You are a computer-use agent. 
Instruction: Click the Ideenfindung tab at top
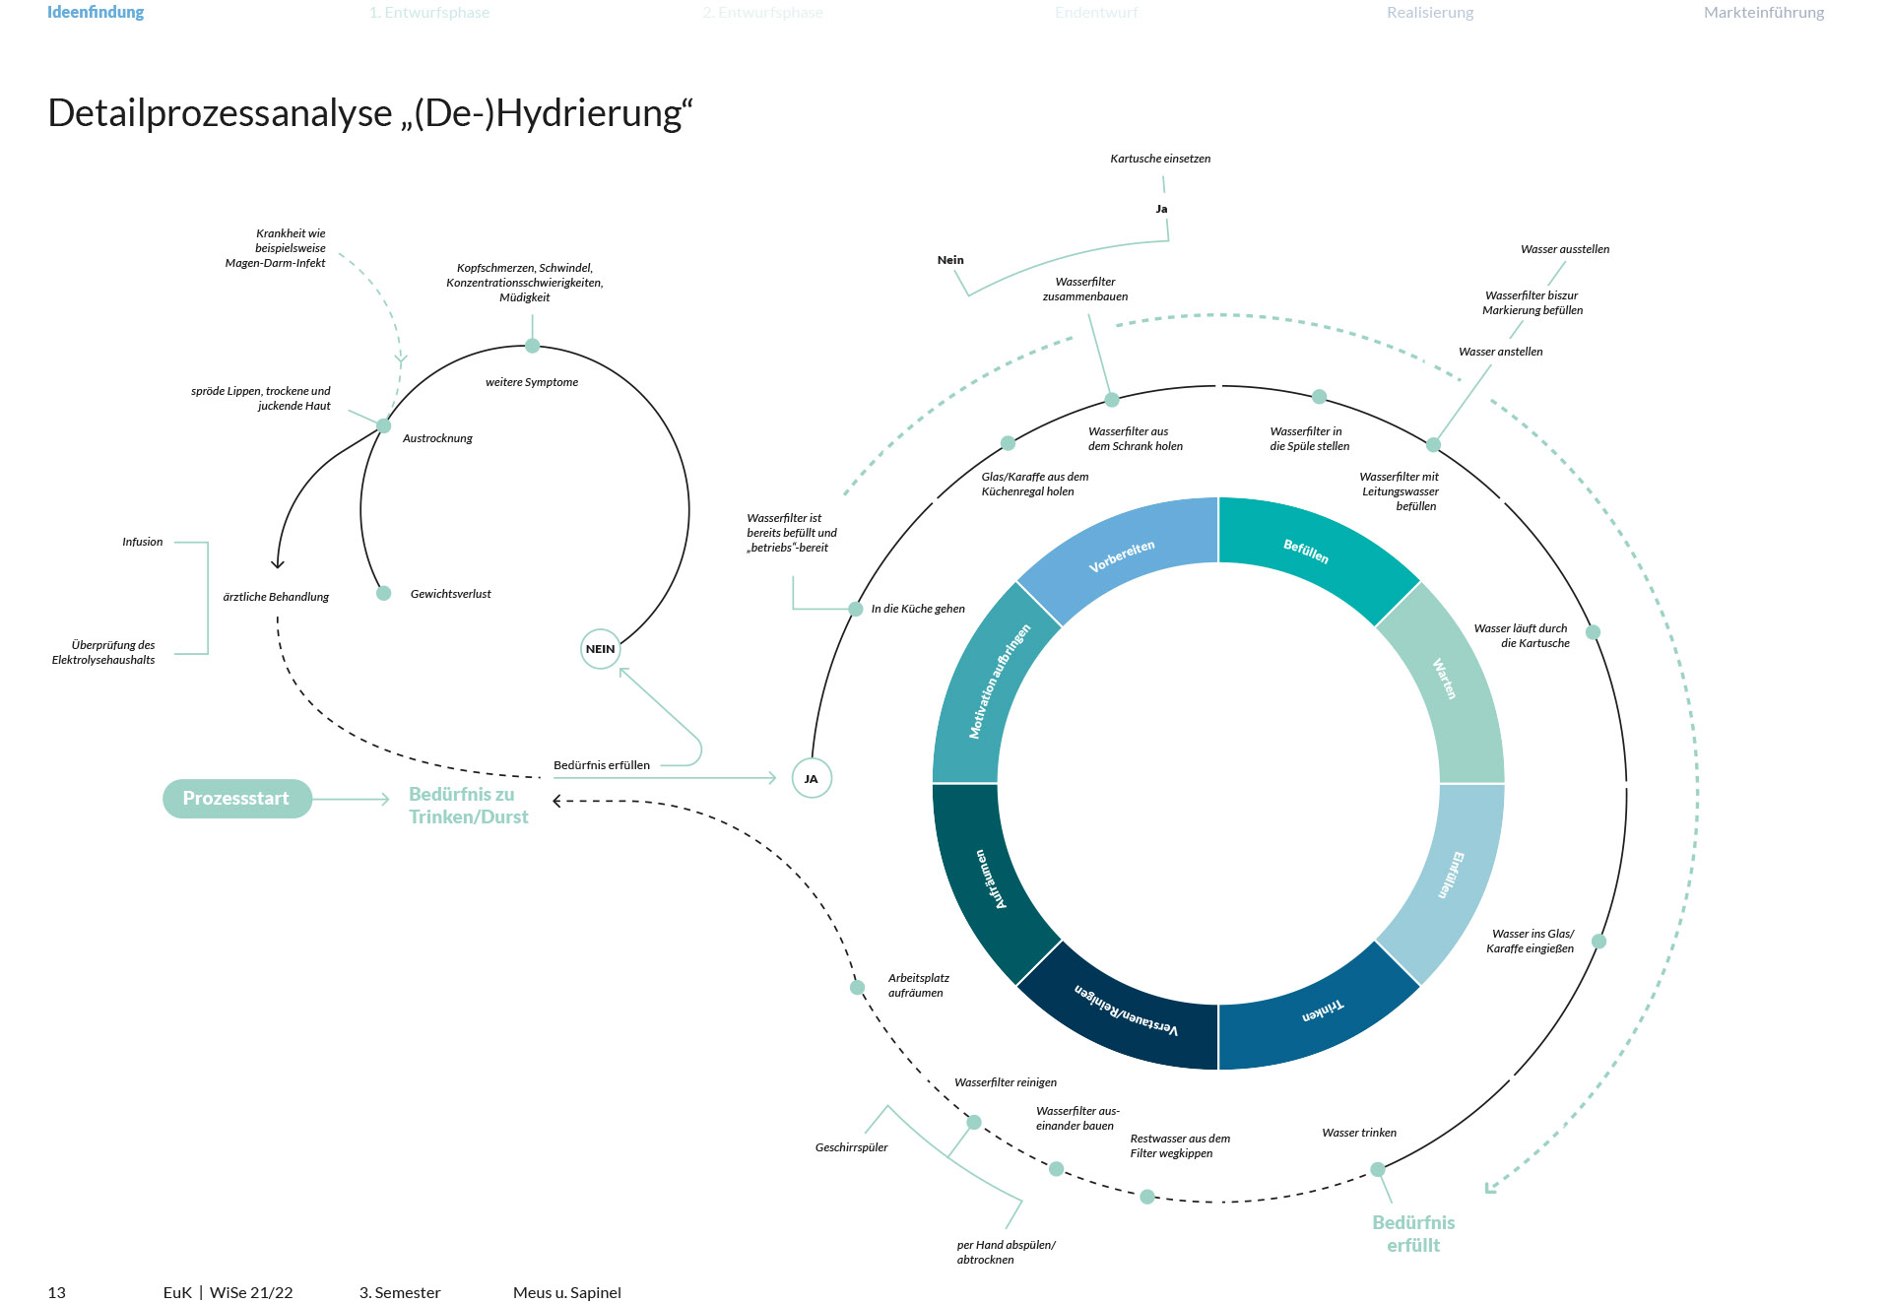coord(96,13)
